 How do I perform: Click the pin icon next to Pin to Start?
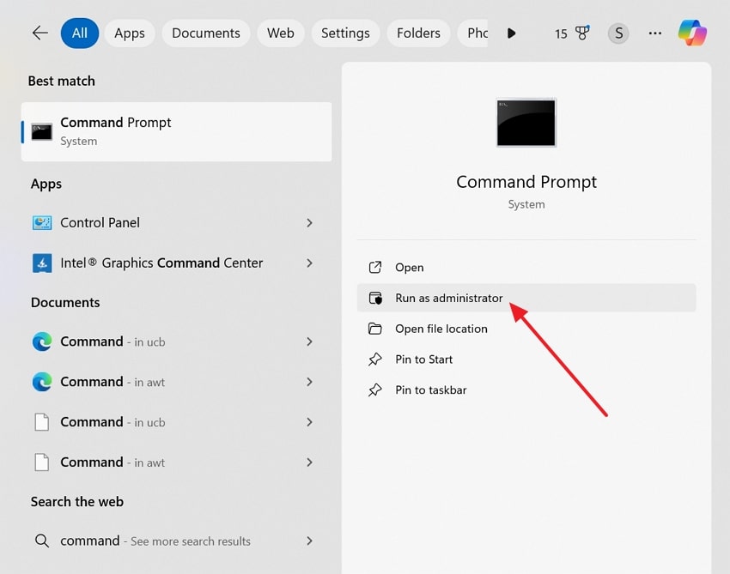click(375, 360)
